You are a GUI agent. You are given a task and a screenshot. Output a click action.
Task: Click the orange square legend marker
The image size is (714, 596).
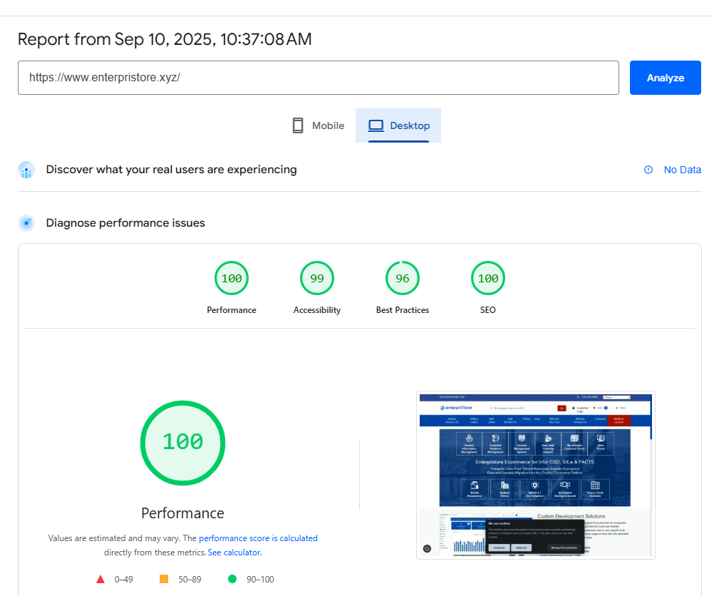click(164, 579)
